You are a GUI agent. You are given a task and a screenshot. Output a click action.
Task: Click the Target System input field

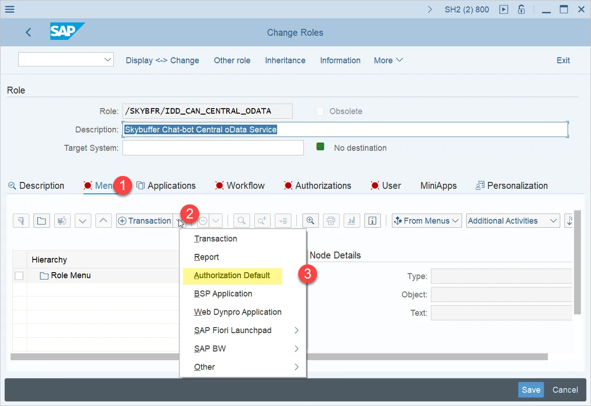[x=213, y=148]
